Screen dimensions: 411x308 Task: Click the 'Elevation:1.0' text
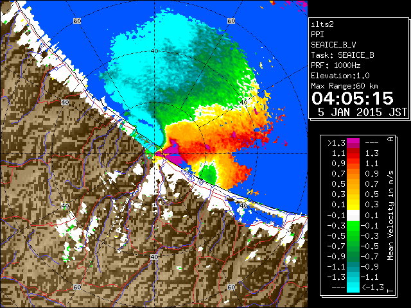[340, 76]
